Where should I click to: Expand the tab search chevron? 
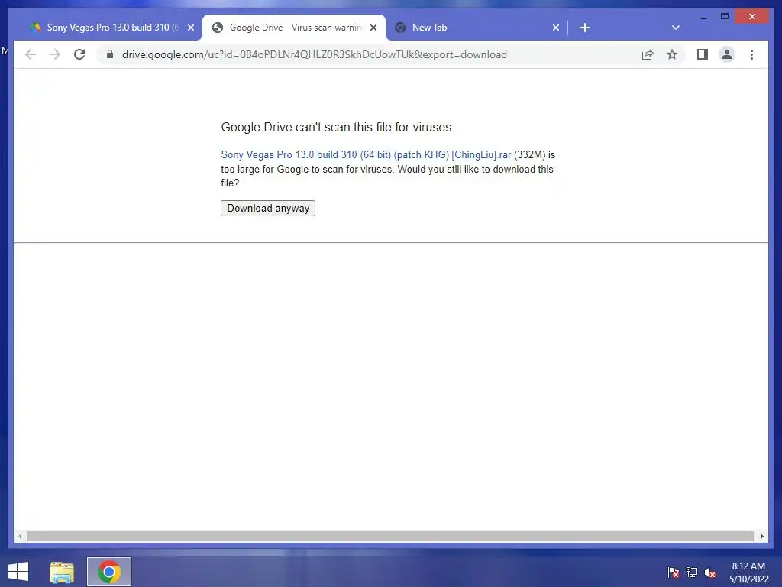[x=676, y=28]
